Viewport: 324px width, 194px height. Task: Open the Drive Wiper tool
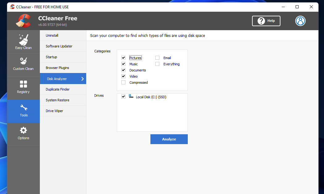click(x=63, y=111)
